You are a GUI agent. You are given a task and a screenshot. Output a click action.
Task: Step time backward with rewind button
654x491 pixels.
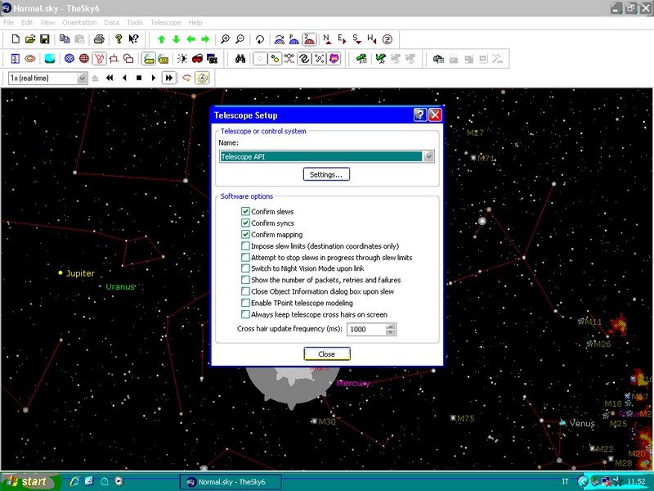(x=110, y=78)
